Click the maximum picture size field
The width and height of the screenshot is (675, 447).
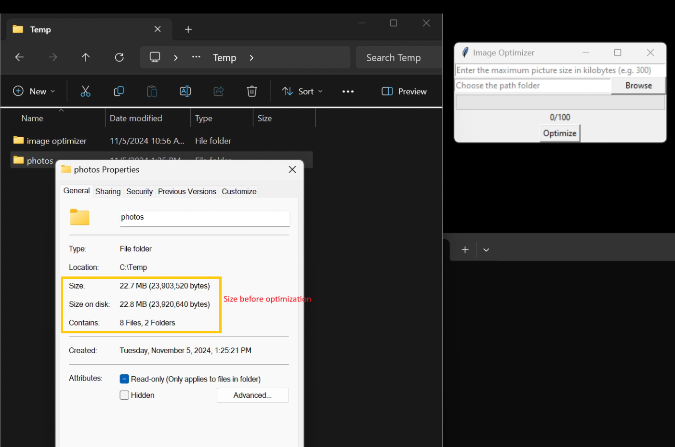[x=560, y=70]
